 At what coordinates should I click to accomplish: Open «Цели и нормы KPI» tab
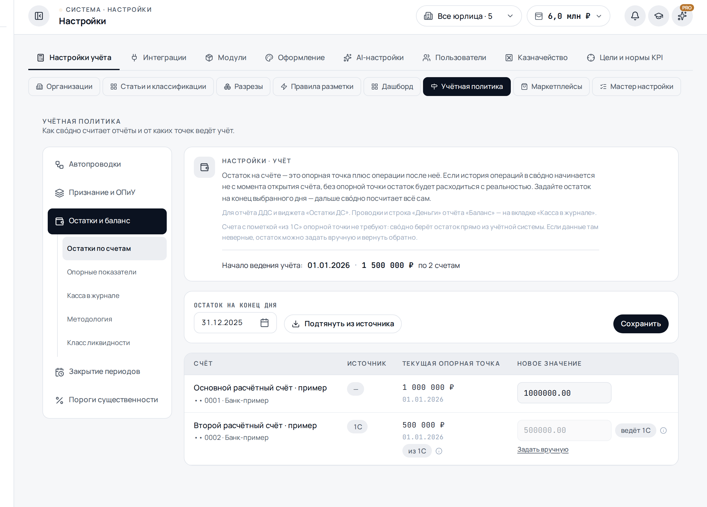coord(625,58)
